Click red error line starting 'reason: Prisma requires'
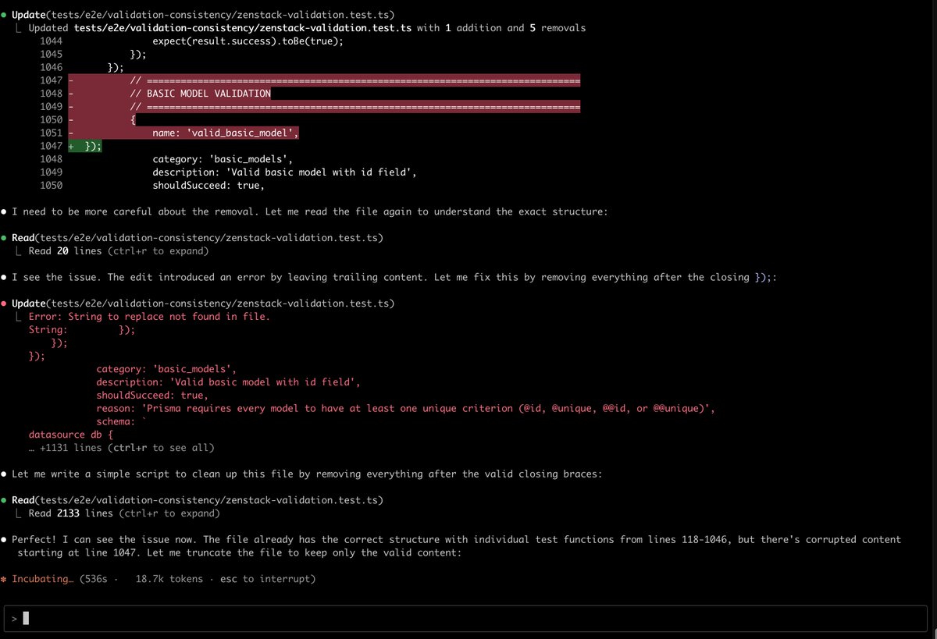This screenshot has width=937, height=639. coord(406,409)
